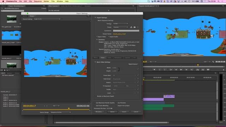Switch to the Effects tab in Export Settings
The image size is (226, 127).
click(96, 58)
